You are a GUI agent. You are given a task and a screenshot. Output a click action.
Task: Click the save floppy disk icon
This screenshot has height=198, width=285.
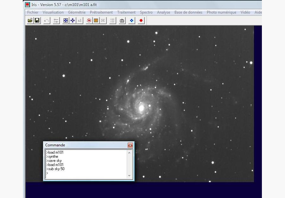coord(37,20)
